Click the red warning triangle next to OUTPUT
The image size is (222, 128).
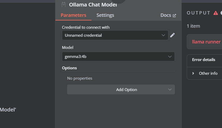click(216, 13)
